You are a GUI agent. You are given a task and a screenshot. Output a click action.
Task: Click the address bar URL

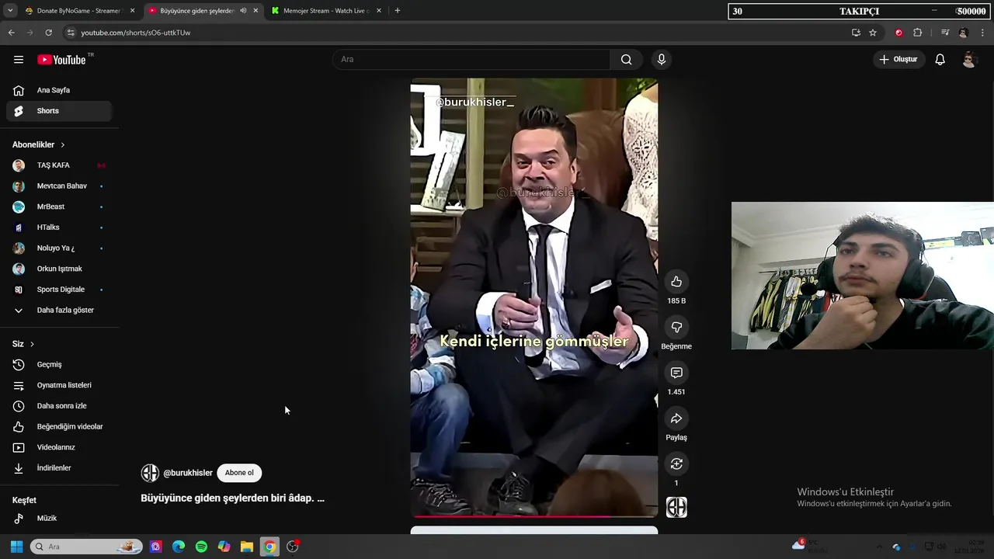(136, 33)
